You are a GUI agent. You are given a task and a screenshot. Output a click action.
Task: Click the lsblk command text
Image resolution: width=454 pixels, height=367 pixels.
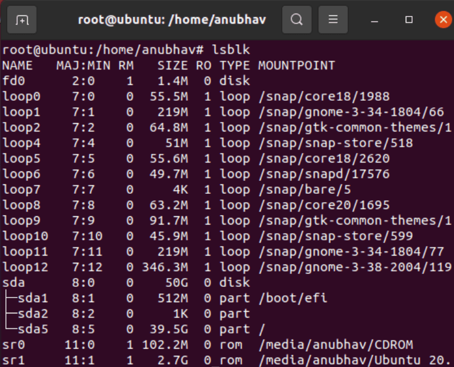tap(231, 49)
